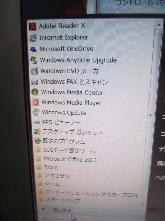Open Windows DVD メーカー menu entry

72,71
